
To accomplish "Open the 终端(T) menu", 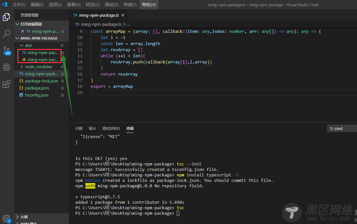I will (x=130, y=5).
